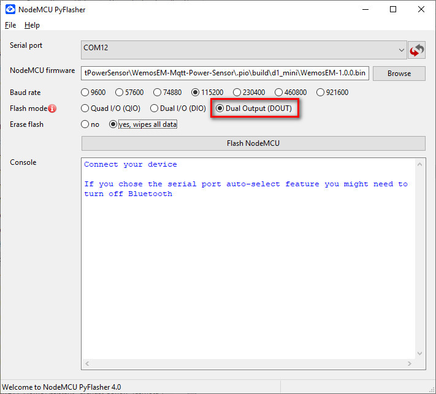This screenshot has height=394, width=436.
Task: Open the Help menu
Action: [x=32, y=25]
